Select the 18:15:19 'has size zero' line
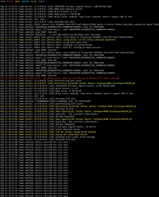159x197 pixels. (x=34, y=175)
